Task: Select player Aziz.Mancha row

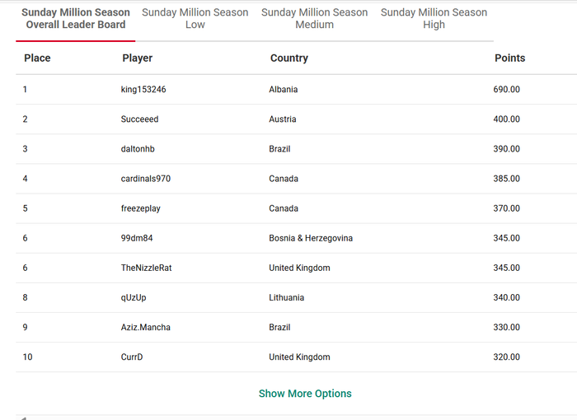Action: coord(296,327)
